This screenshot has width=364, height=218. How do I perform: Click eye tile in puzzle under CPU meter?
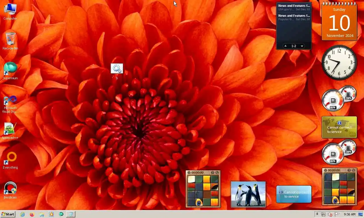click(x=336, y=200)
